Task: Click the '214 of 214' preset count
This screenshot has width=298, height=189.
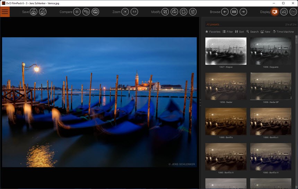Action: tap(291, 25)
